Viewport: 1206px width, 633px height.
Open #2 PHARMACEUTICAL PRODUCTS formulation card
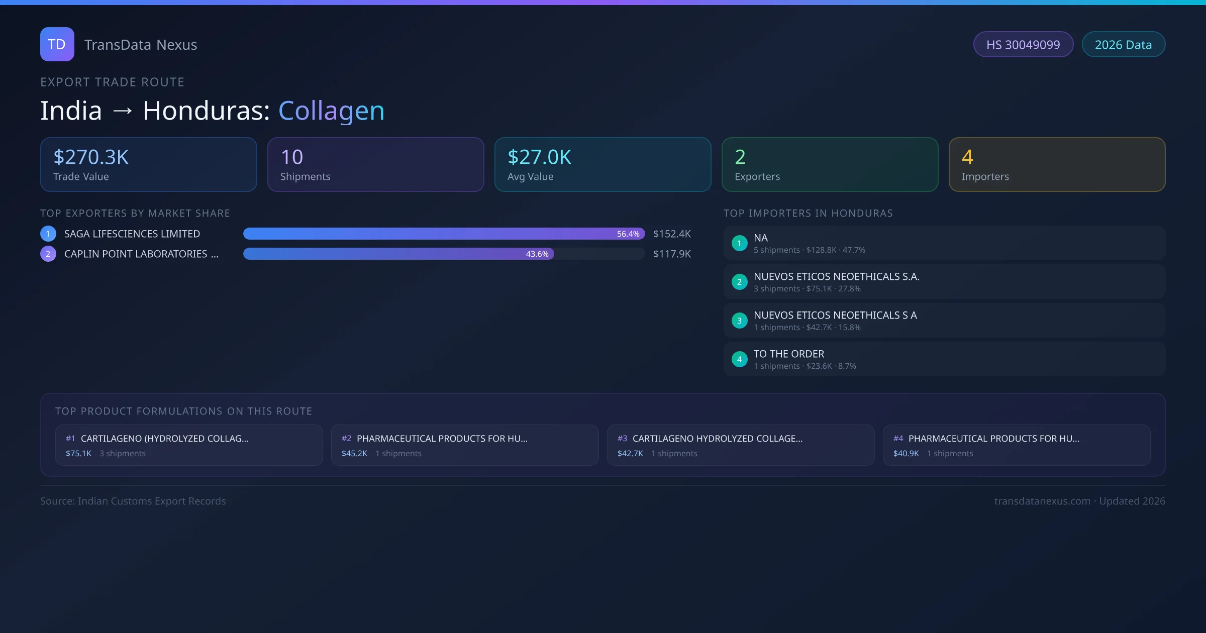pyautogui.click(x=465, y=445)
